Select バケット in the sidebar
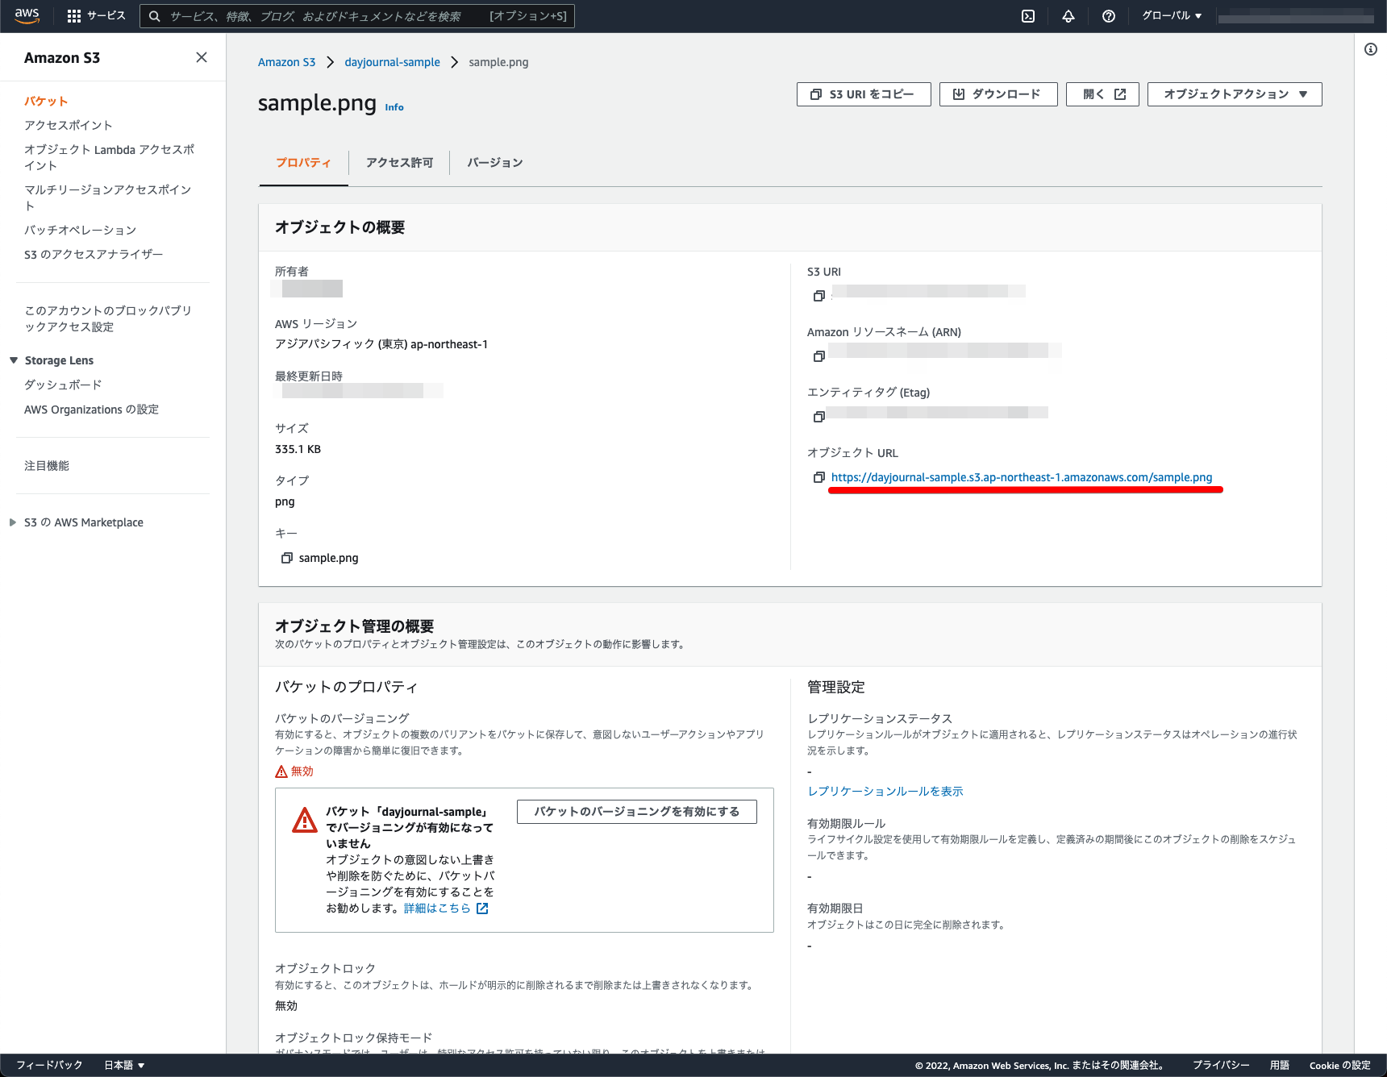This screenshot has width=1387, height=1077. point(46,101)
